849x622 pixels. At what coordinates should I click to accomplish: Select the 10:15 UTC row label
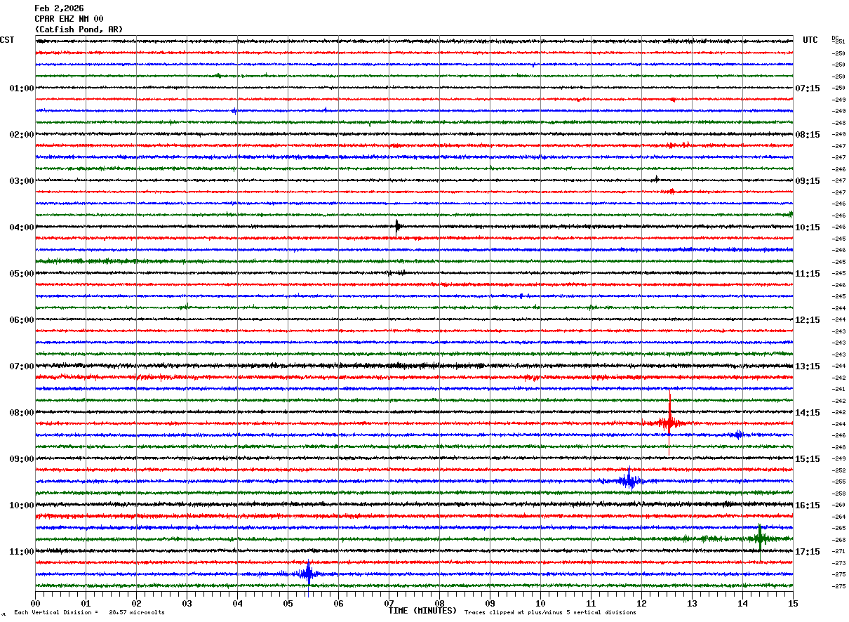808,227
